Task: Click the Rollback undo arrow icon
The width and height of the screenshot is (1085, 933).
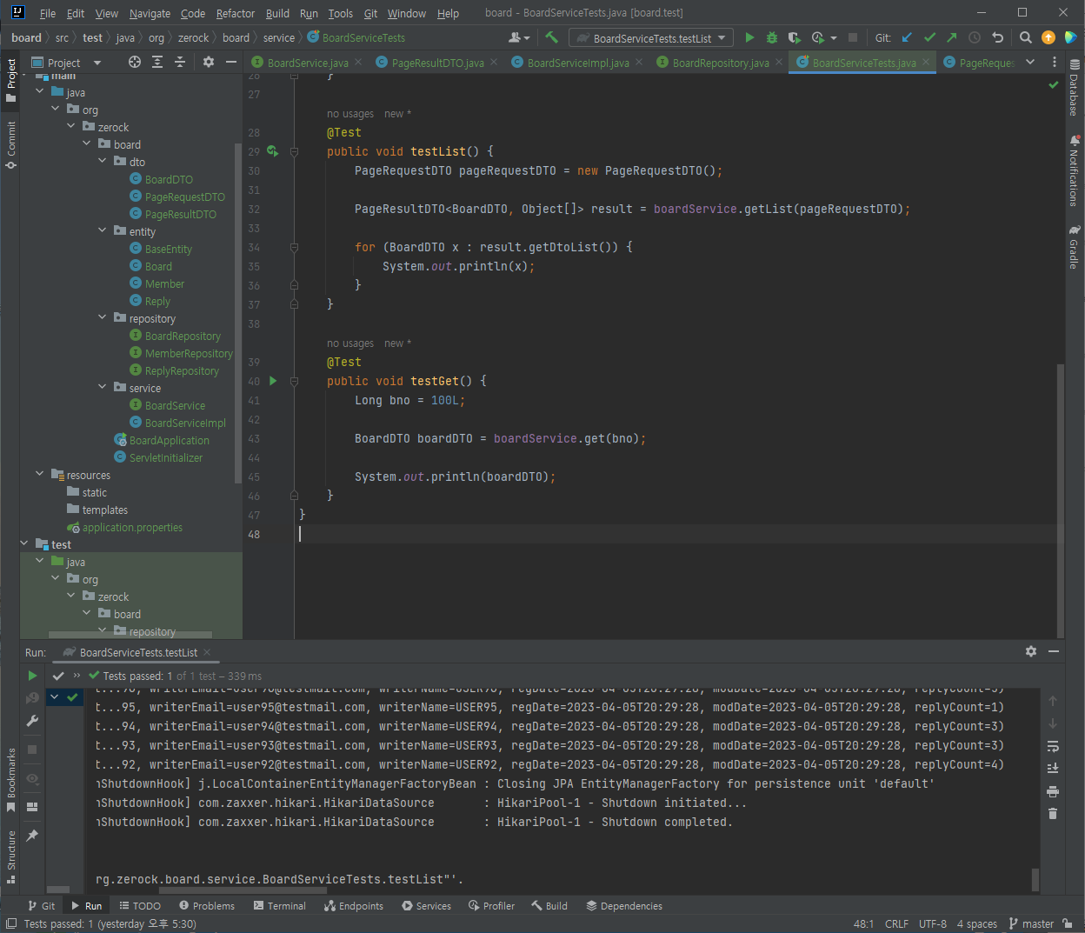Action: coord(997,37)
